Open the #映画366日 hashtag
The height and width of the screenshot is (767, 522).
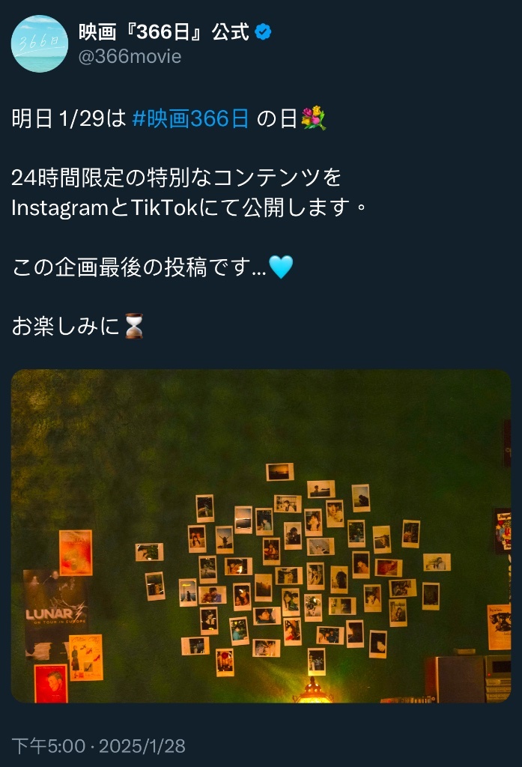[190, 118]
